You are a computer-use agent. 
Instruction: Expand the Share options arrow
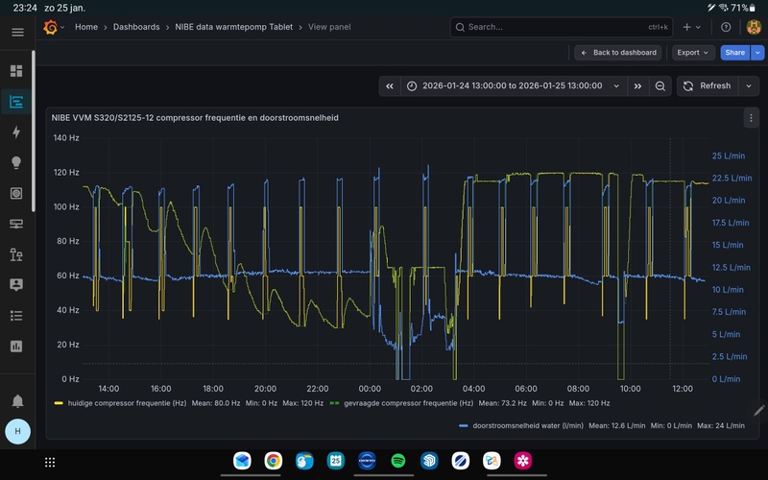pos(757,53)
